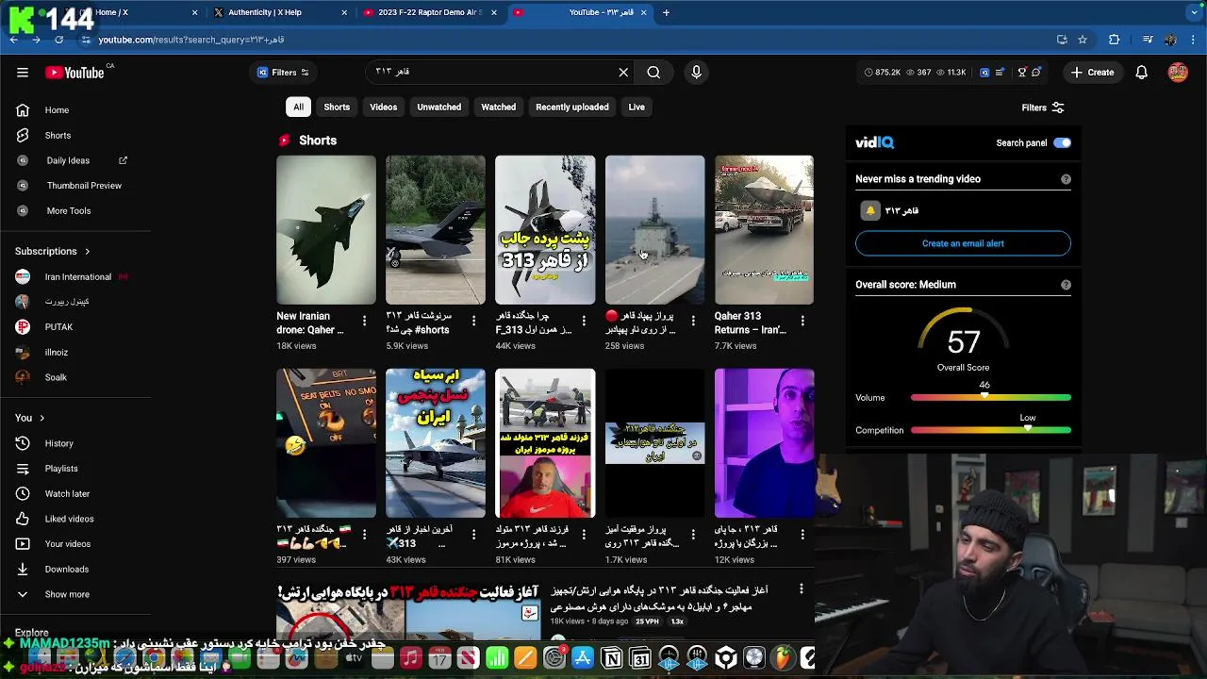
Task: Select the All filter chip
Action: [298, 108]
